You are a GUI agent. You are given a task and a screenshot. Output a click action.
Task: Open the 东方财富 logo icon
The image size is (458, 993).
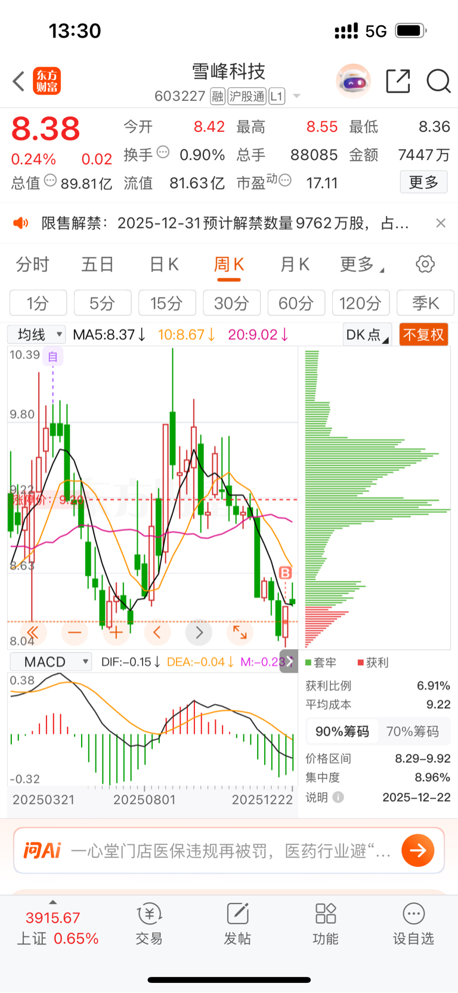click(x=47, y=81)
